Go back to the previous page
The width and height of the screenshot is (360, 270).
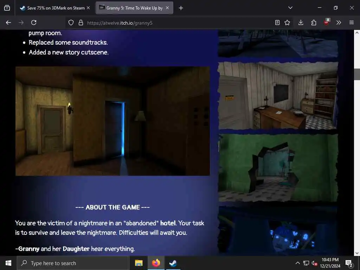pos(8,22)
